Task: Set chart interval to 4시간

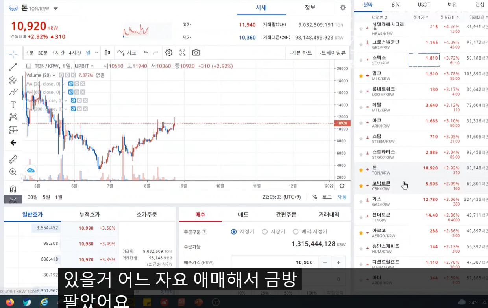Action: [x=75, y=53]
